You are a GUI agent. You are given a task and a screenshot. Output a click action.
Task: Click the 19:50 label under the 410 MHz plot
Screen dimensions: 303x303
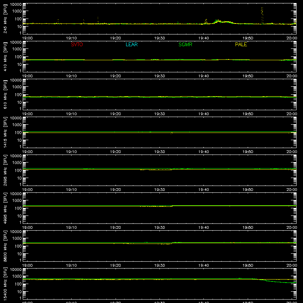[x=248, y=76]
